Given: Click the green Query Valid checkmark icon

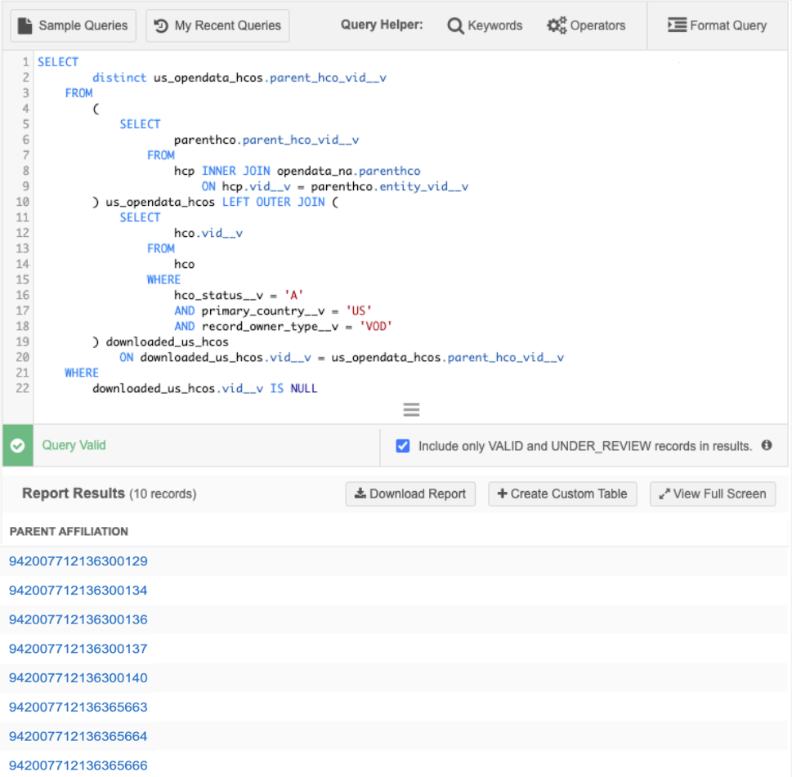Looking at the screenshot, I should [x=17, y=446].
